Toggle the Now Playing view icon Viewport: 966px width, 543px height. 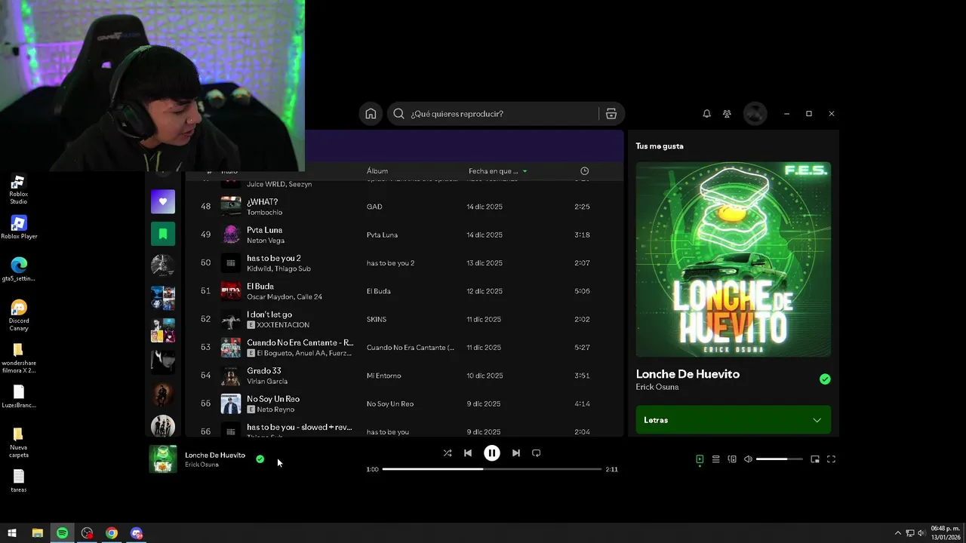[x=700, y=459]
